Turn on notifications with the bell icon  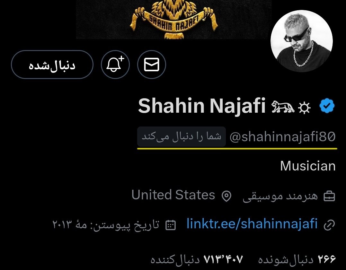pos(115,65)
